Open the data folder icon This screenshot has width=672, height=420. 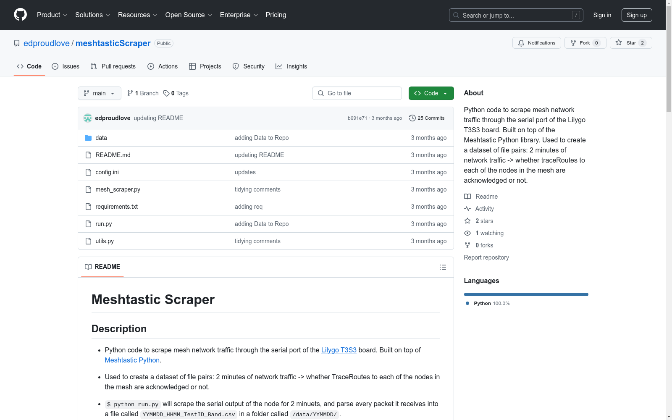(x=88, y=138)
